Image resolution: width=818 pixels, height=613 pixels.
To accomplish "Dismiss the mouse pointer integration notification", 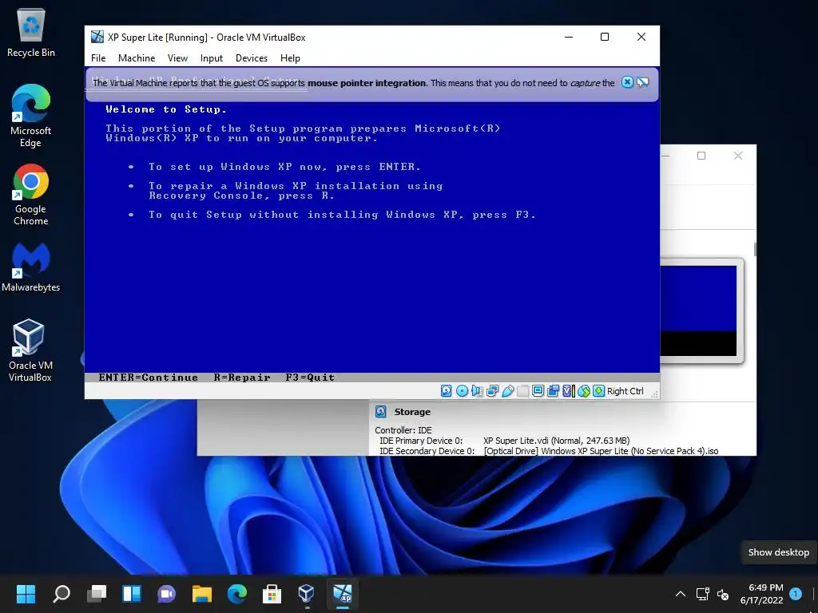I will click(627, 82).
